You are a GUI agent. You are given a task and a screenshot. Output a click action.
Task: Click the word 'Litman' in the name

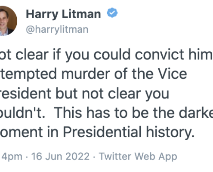point(81,14)
